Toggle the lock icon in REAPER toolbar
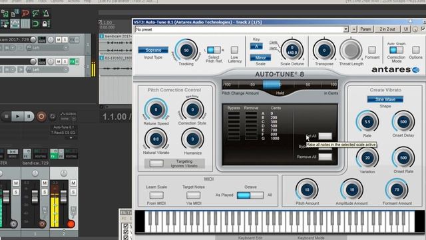 click(45, 24)
